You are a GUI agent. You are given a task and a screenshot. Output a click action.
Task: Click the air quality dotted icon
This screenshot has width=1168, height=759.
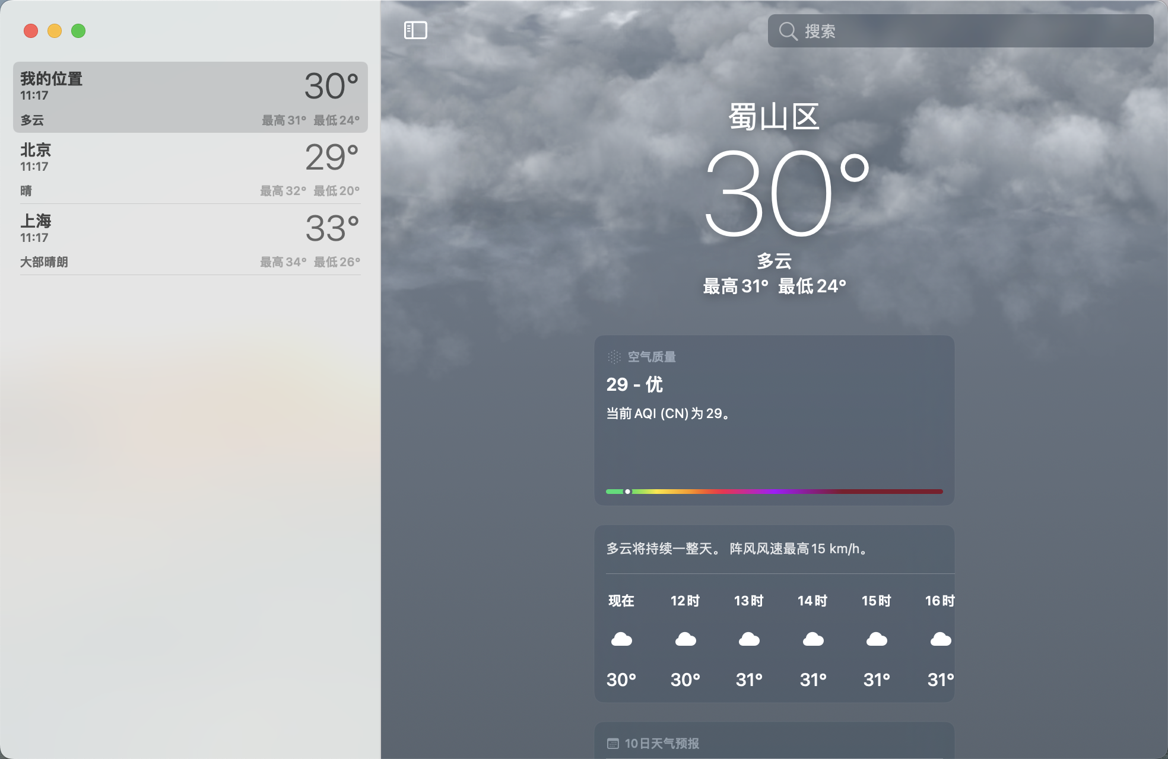pyautogui.click(x=614, y=357)
